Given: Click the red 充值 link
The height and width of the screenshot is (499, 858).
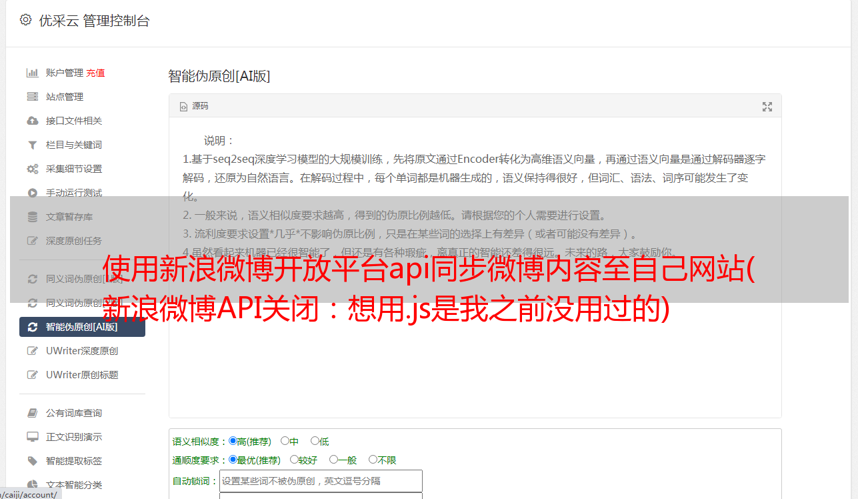Looking at the screenshot, I should click(95, 73).
